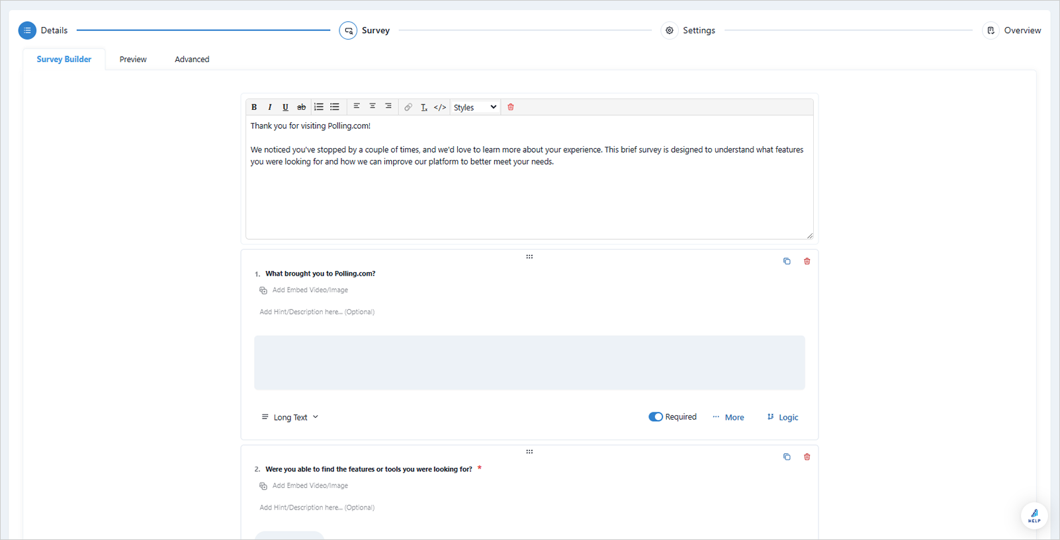Viewport: 1060px width, 540px height.
Task: Center align the intro text
Action: tap(373, 106)
